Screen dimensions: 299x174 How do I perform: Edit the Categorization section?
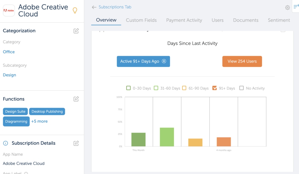(76, 31)
